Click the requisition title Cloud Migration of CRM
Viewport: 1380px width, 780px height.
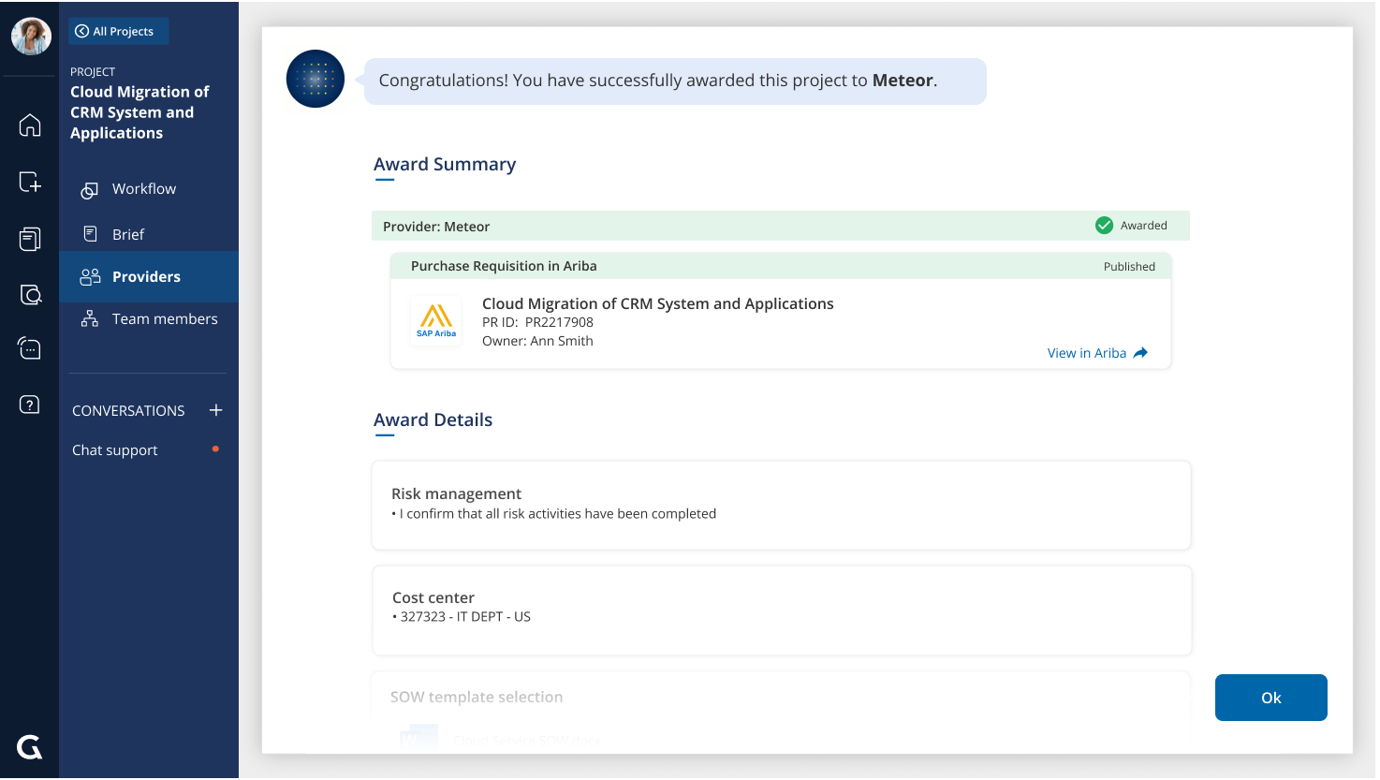657,303
